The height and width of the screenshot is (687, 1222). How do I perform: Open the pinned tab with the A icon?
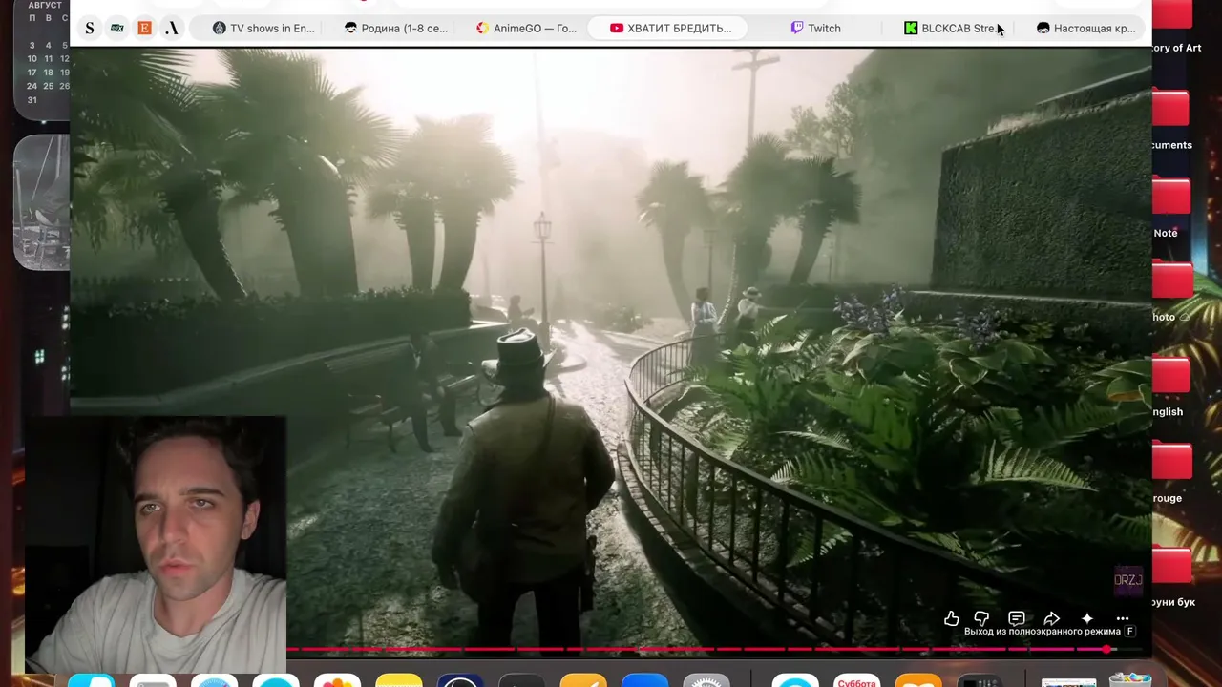pyautogui.click(x=172, y=28)
